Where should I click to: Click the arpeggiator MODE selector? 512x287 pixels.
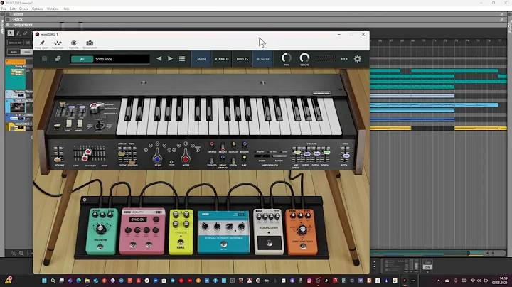[262, 156]
